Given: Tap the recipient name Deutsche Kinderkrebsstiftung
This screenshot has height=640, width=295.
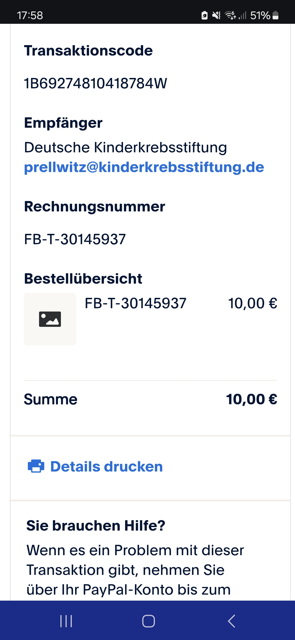Looking at the screenshot, I should pyautogui.click(x=125, y=147).
